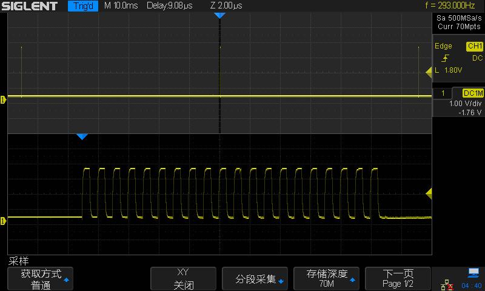Click the blue trigger position marker at top center
Screen dimensions: 485x291
219,15
